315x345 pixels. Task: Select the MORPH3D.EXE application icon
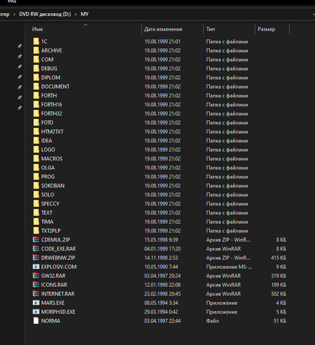pos(36,312)
